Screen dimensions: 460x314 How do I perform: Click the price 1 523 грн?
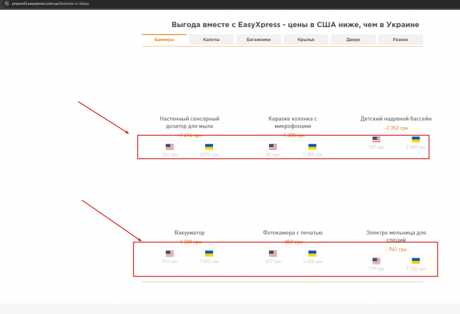(x=209, y=261)
